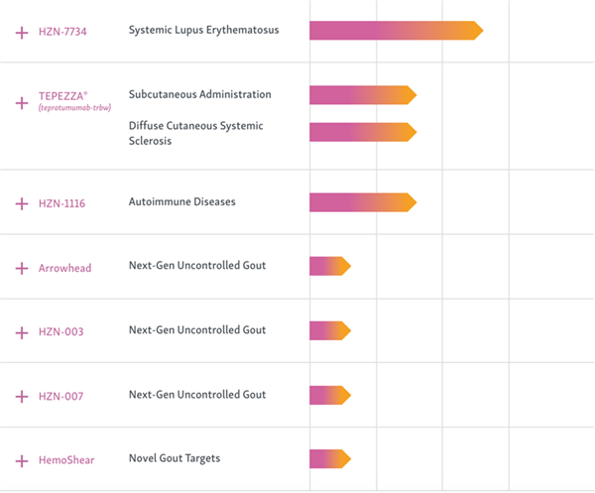
Task: Expand the HZN-003 row plus icon
Action: coord(22,333)
